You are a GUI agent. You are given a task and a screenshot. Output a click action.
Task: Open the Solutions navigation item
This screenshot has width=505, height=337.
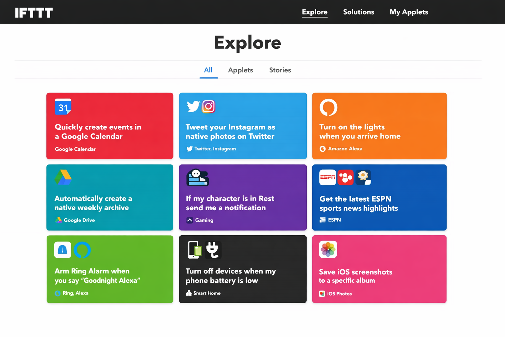358,12
